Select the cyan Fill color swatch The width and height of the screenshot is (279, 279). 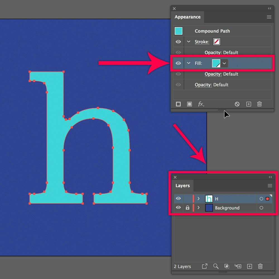(216, 63)
